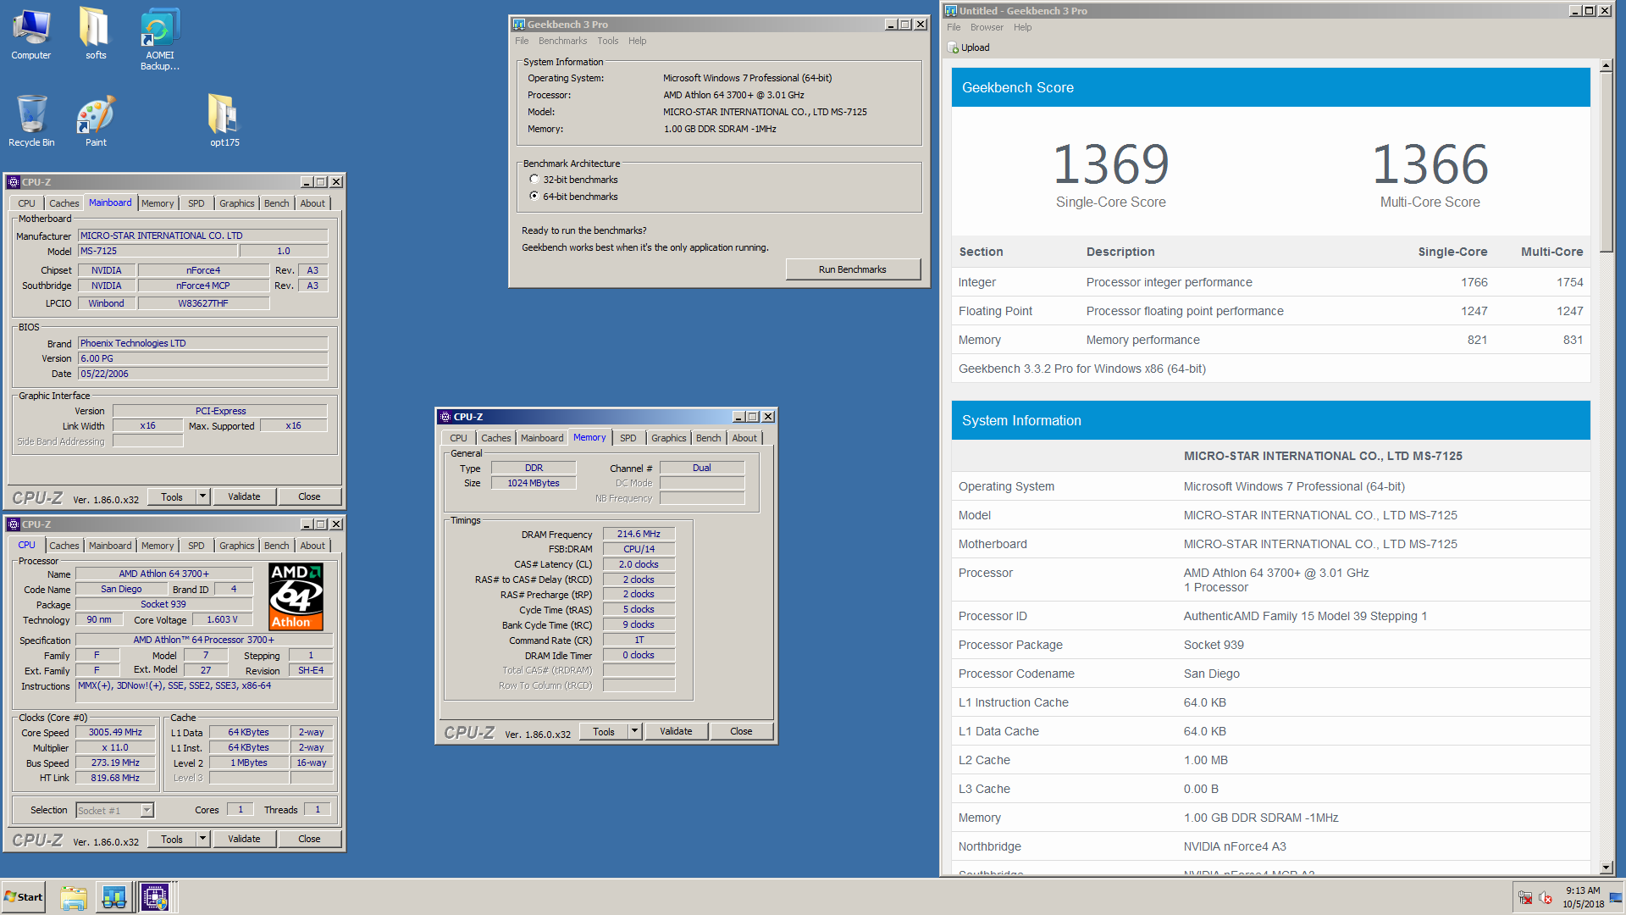Click the network status tray icon

tap(1525, 897)
